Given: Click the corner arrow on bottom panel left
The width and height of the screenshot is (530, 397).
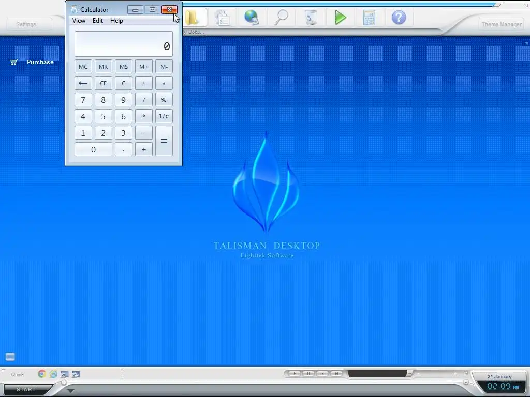Looking at the screenshot, I should click(3, 371).
